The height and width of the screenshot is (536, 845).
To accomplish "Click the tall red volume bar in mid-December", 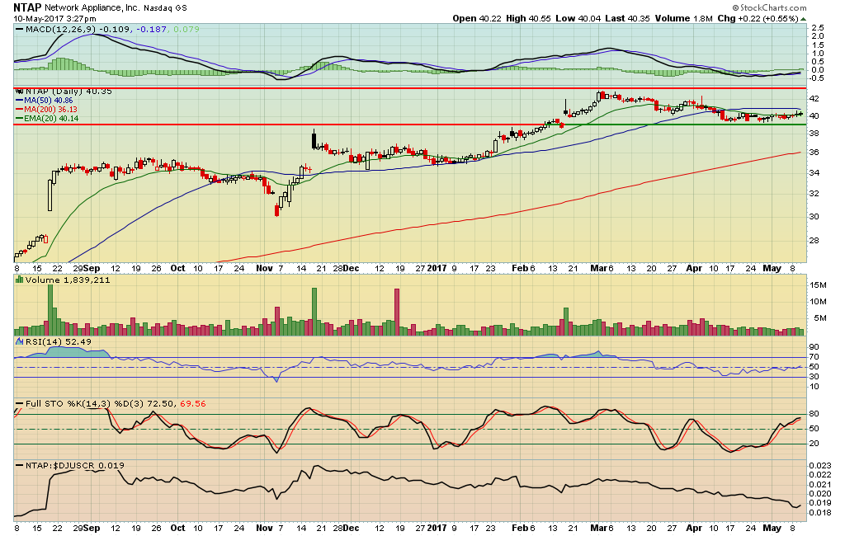I will [x=397, y=313].
